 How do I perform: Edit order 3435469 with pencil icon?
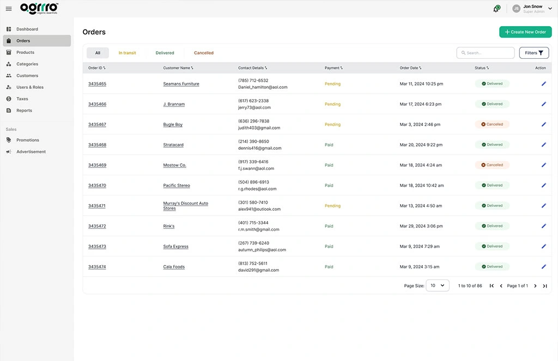(543, 164)
